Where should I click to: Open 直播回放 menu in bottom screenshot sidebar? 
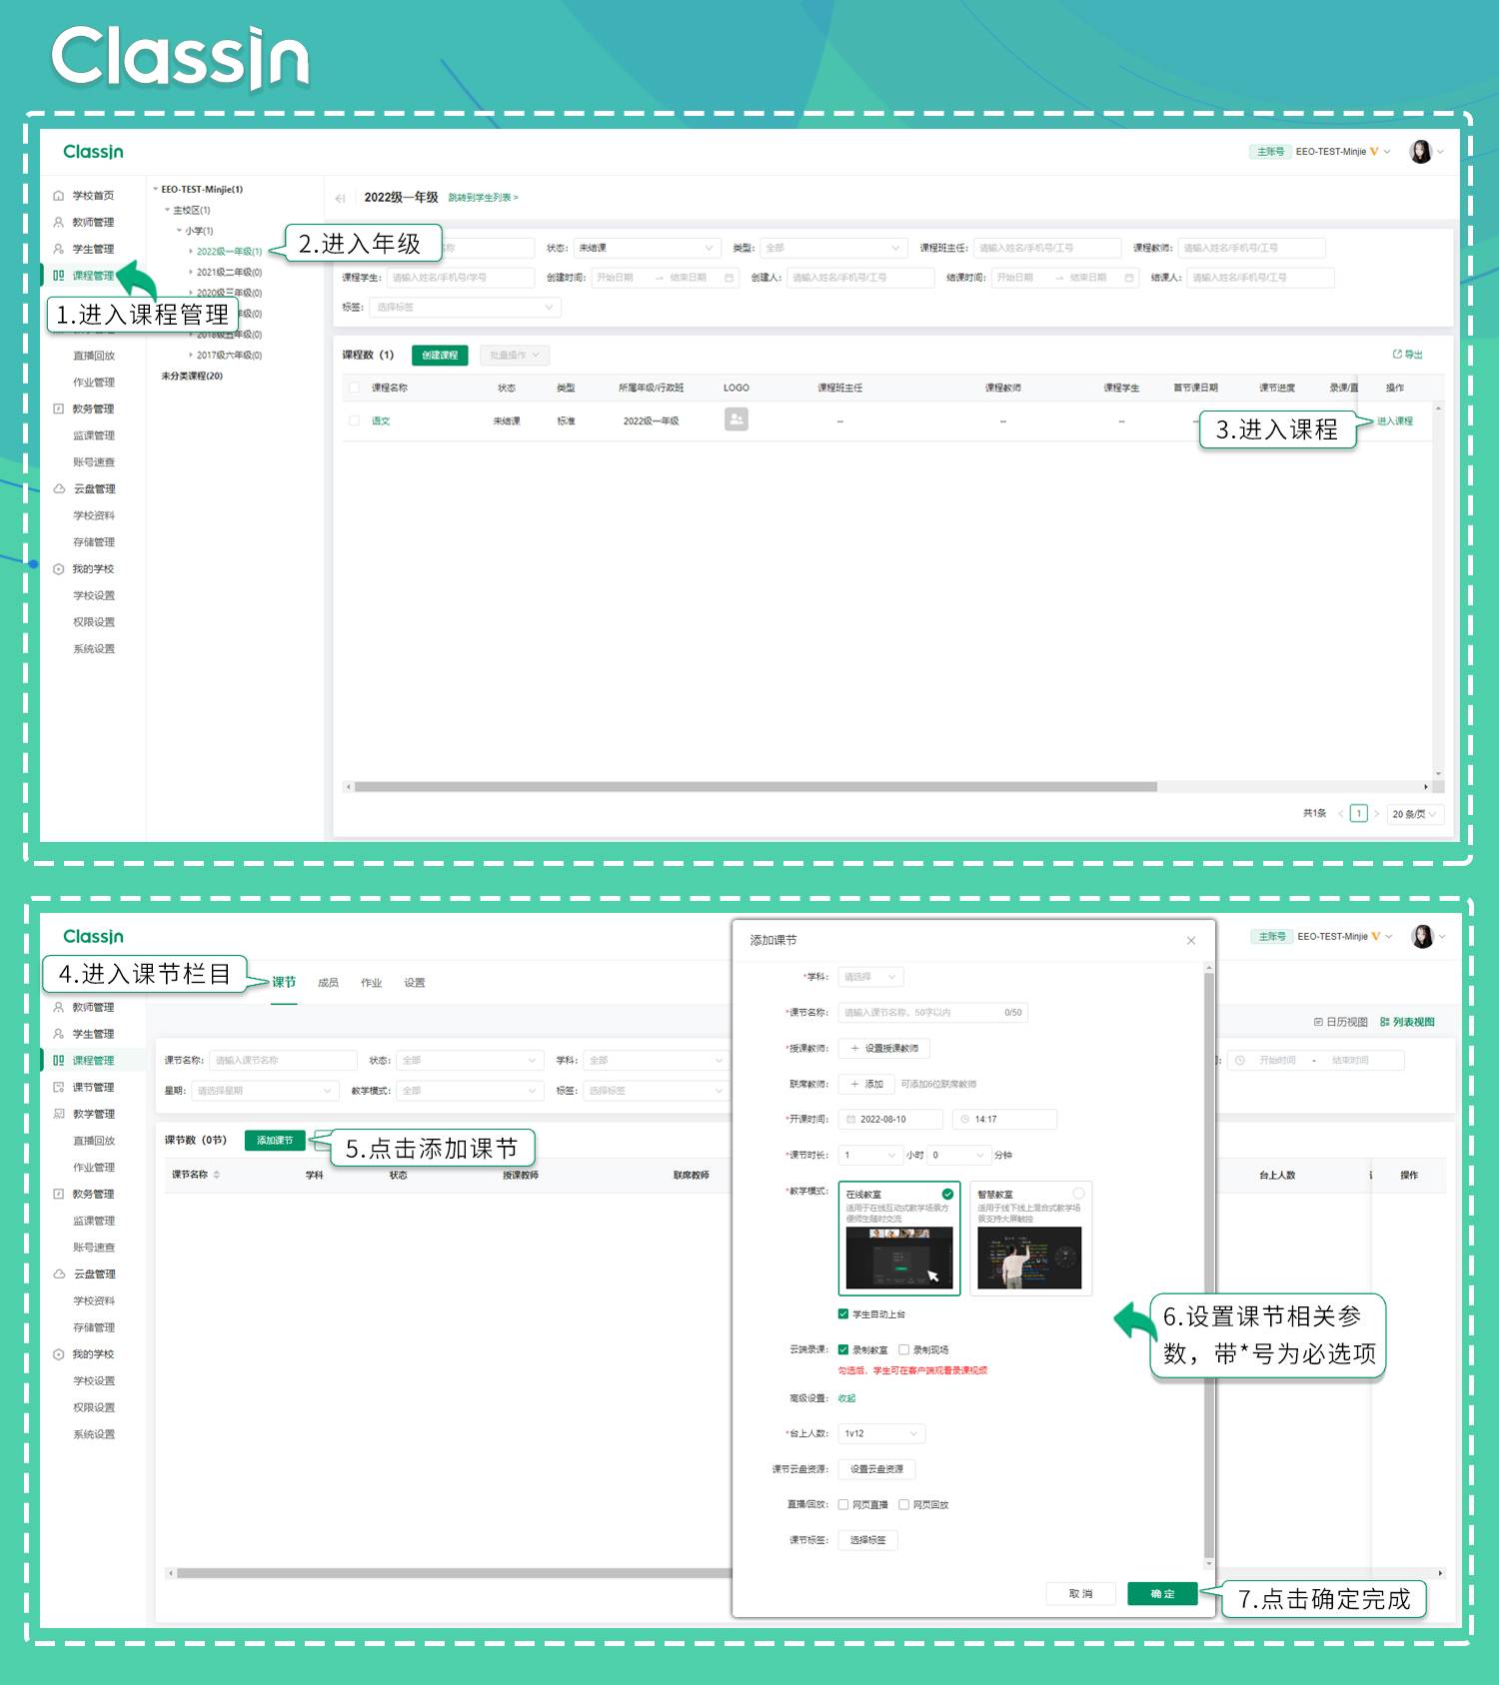[x=94, y=1141]
